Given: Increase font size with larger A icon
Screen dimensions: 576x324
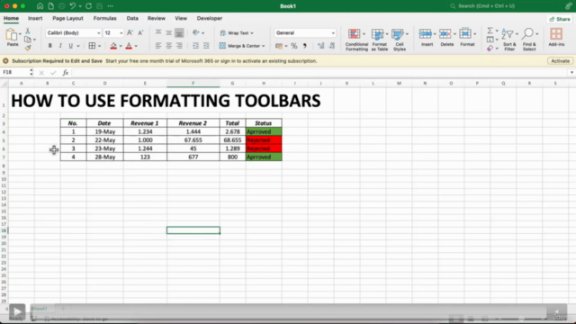Looking at the screenshot, I should click(x=130, y=32).
